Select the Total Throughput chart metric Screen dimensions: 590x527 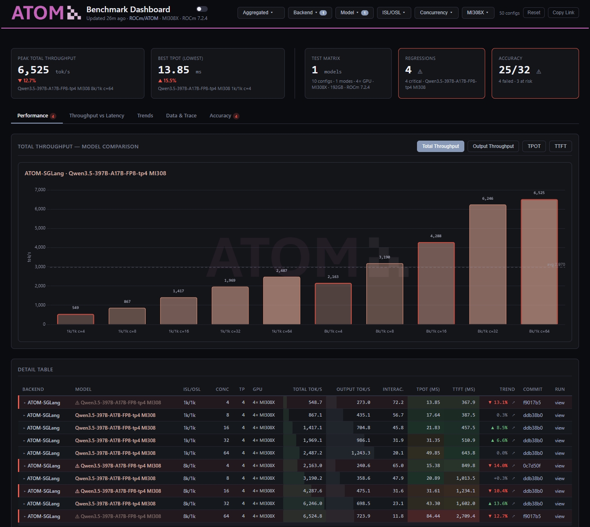pyautogui.click(x=440, y=146)
